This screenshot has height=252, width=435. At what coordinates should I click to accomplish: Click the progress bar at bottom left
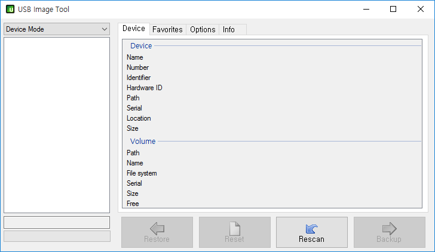57,236
